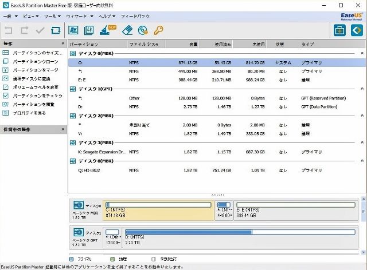Viewport: 367px width, 270px height.
Task: Select the 449 MB block in disk map
Action: click(224, 211)
